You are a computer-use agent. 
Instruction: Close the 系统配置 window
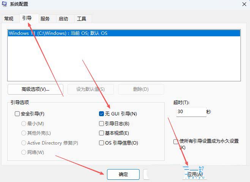tap(244, 4)
